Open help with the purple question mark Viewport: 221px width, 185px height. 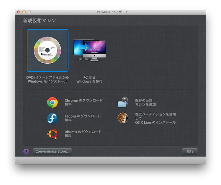(x=26, y=152)
